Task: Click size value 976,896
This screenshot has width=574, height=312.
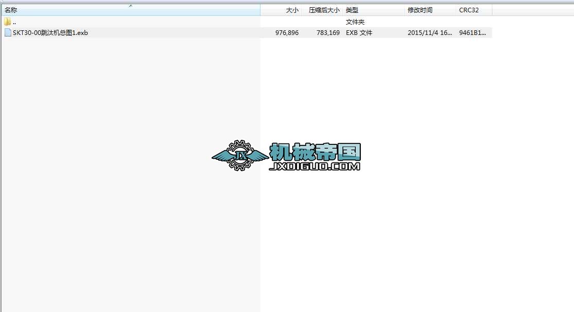Action: coord(287,32)
